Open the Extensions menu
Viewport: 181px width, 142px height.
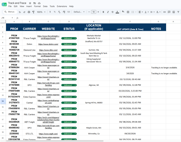(62, 6)
